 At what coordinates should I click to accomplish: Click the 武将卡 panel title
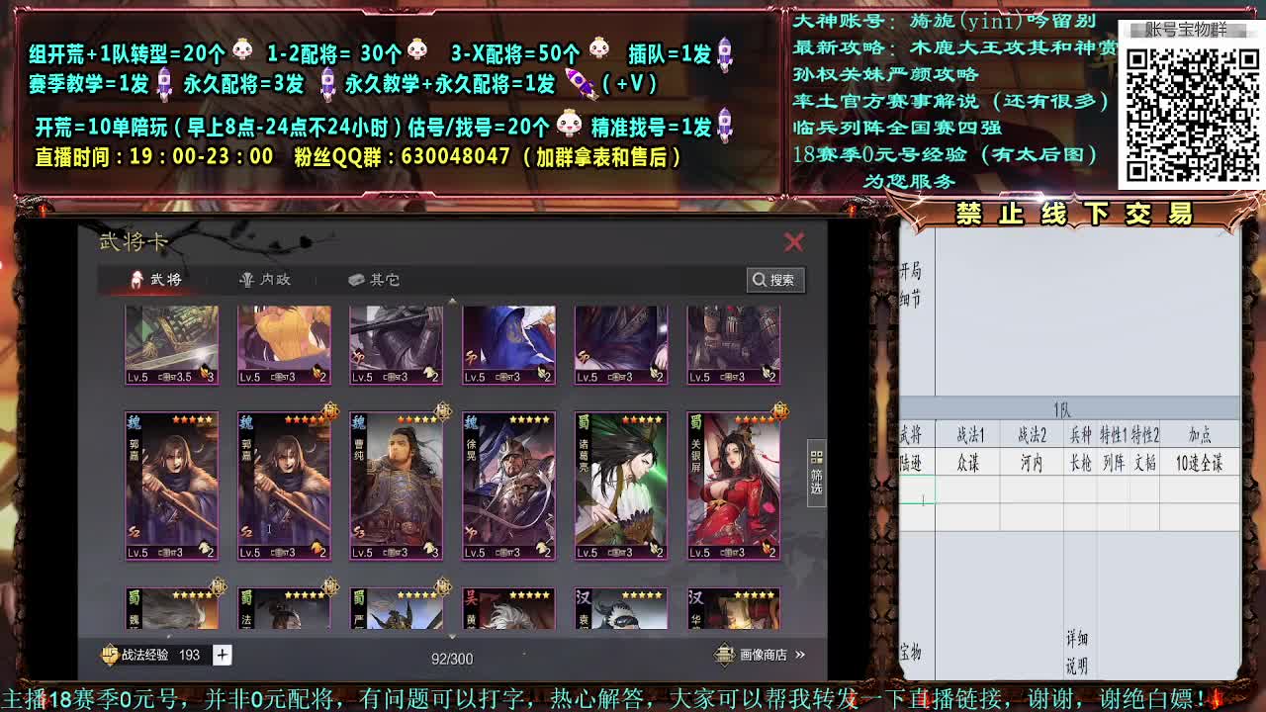tap(134, 242)
